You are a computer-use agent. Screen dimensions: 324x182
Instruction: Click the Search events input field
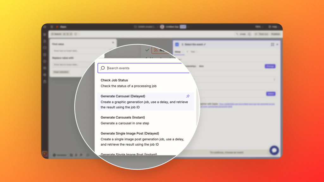pos(146,68)
